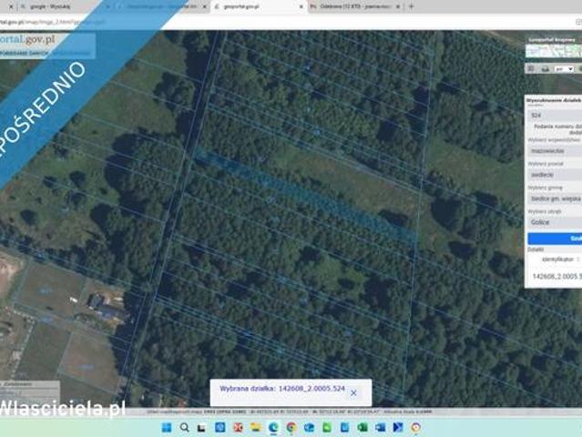
Task: Launch Word from the taskbar
Action: point(380,427)
